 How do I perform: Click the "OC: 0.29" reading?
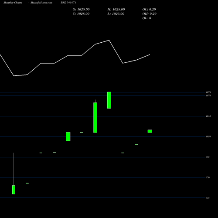pyautogui.click(x=149, y=10)
